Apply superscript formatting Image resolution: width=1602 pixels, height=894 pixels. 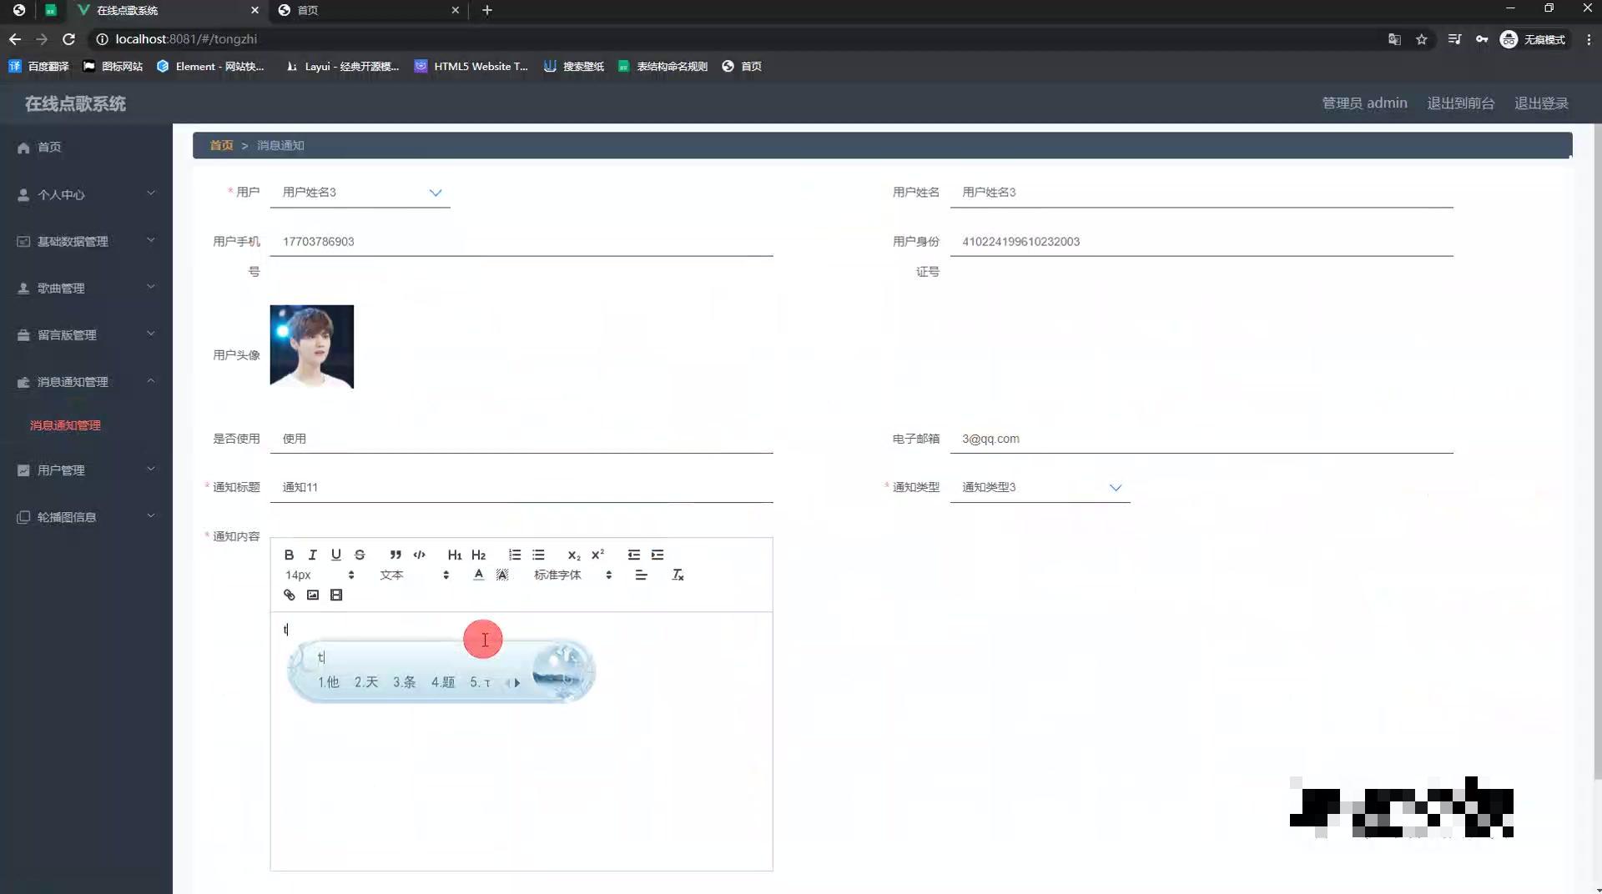[x=597, y=555]
